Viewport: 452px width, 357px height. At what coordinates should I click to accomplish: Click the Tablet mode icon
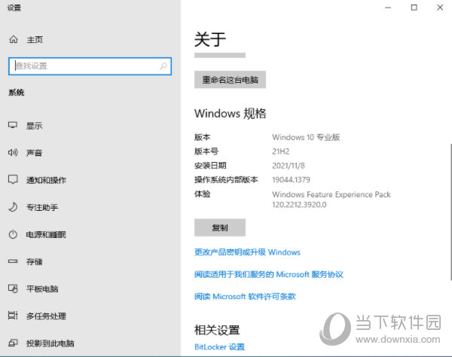click(13, 288)
